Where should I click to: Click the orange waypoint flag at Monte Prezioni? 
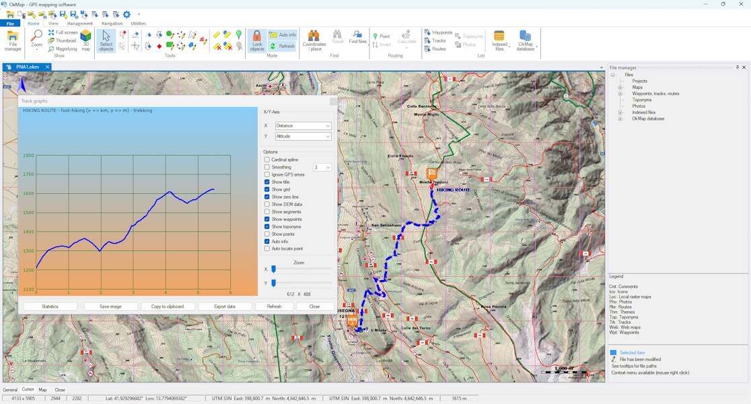coord(432,174)
